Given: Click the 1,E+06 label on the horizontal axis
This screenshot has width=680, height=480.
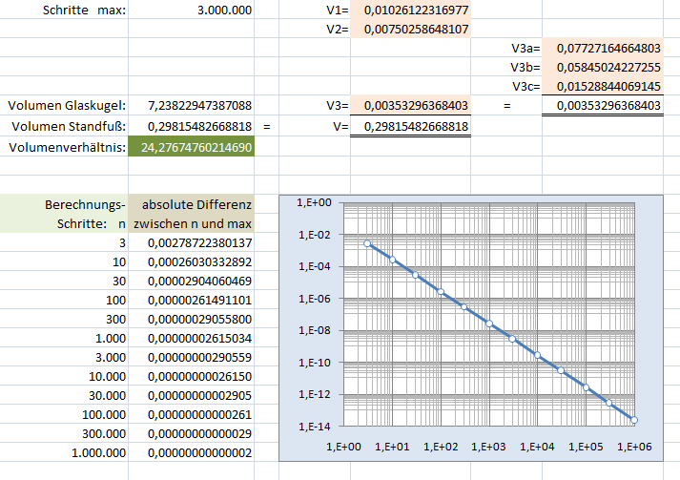Looking at the screenshot, I should [634, 445].
